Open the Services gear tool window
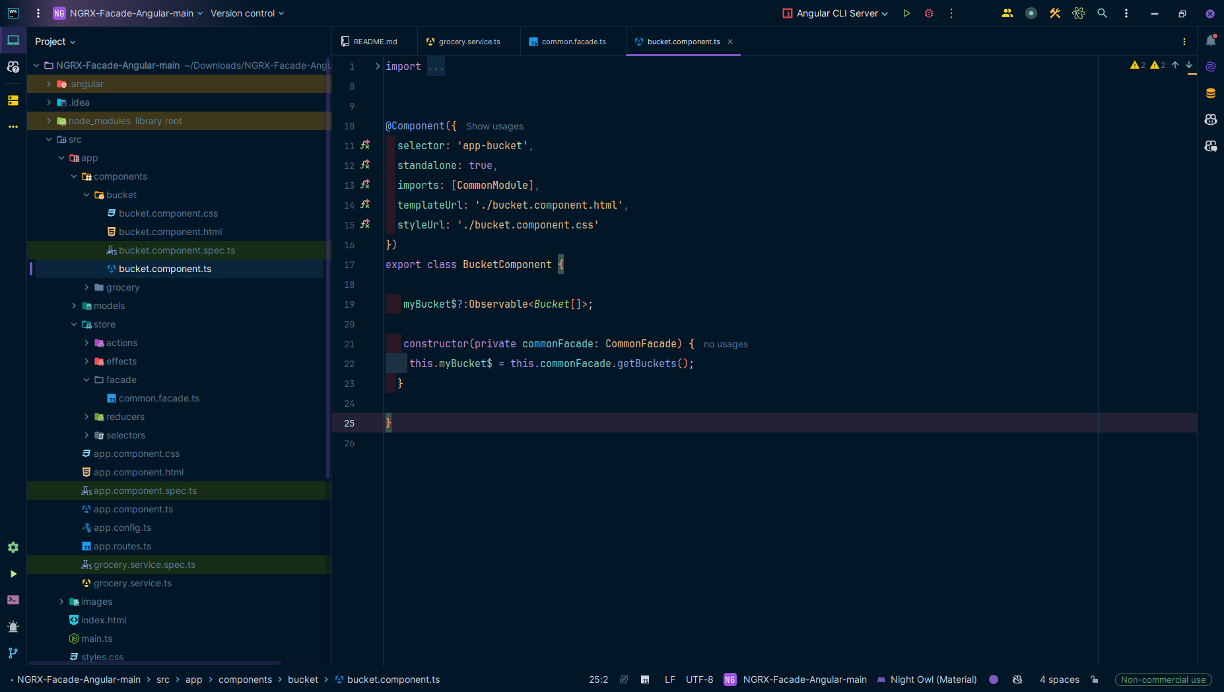Image resolution: width=1224 pixels, height=692 pixels. point(13,547)
